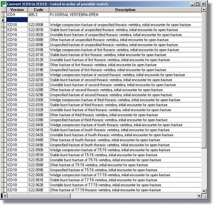The image size is (214, 206).
Task: Select code S22.039B
Action: pos(38,120)
